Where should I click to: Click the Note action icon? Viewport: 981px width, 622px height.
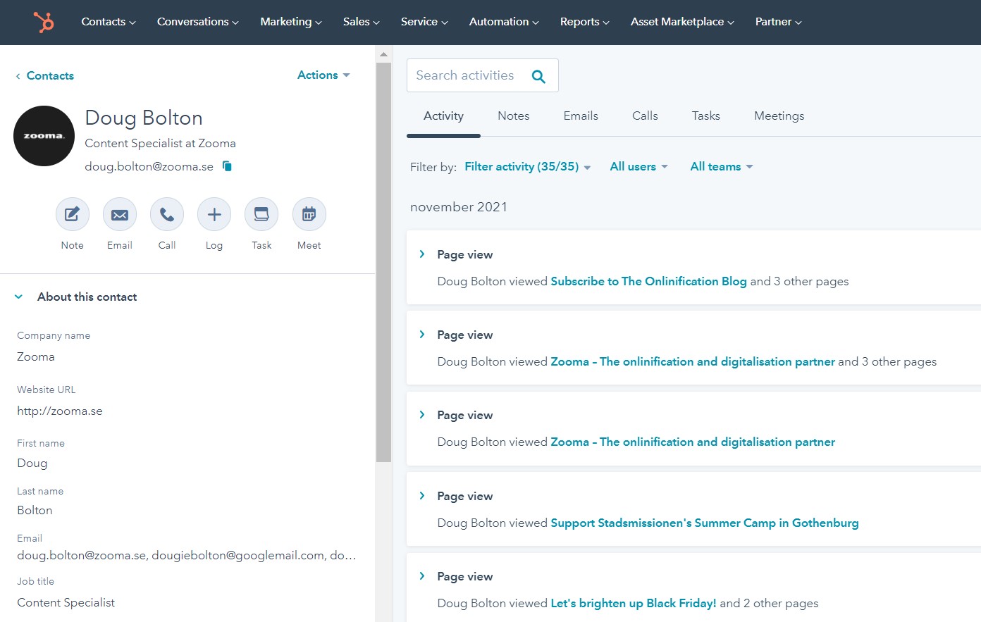[73, 214]
